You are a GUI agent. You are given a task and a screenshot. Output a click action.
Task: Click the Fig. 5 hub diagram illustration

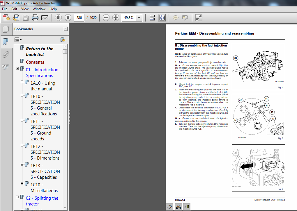click(258, 117)
